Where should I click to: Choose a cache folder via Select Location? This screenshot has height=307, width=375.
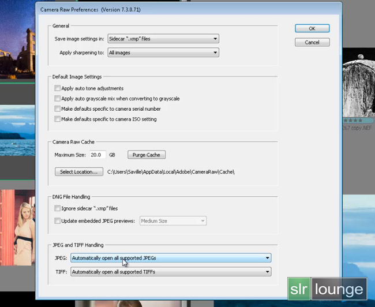79,172
